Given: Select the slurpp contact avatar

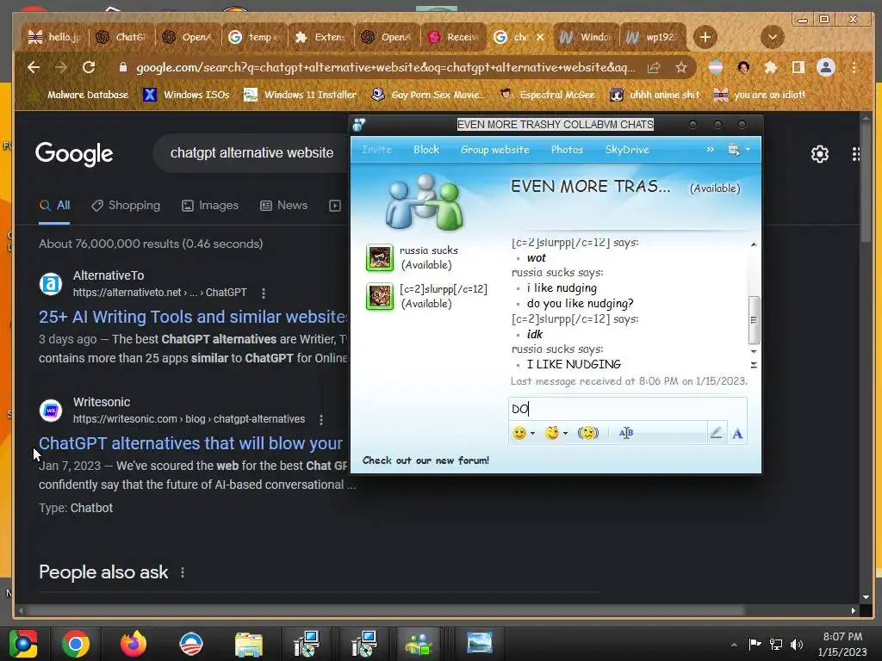Looking at the screenshot, I should tap(380, 296).
